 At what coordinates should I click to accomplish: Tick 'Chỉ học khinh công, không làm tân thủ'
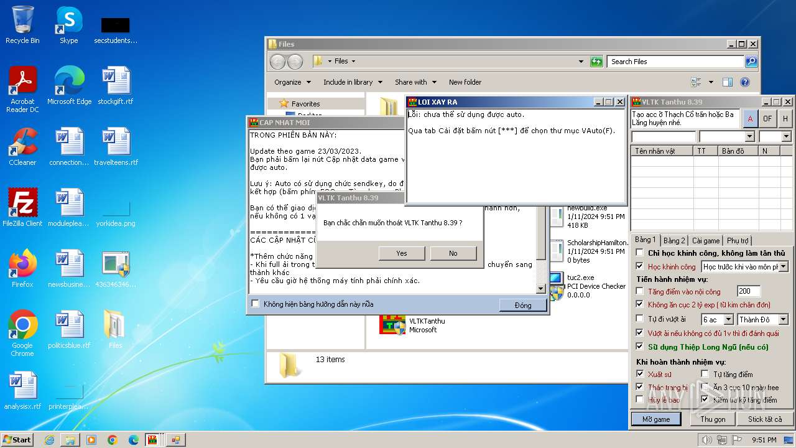coord(639,253)
